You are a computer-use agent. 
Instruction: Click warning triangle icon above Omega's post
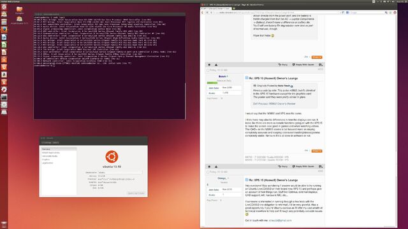(x=216, y=167)
